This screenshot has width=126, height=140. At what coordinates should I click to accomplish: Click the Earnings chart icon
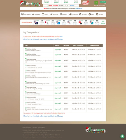click(x=33, y=14)
